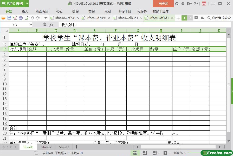Switch to the Sheet2 worksheet tab
Screen dimensions: 233x156
[46, 147]
